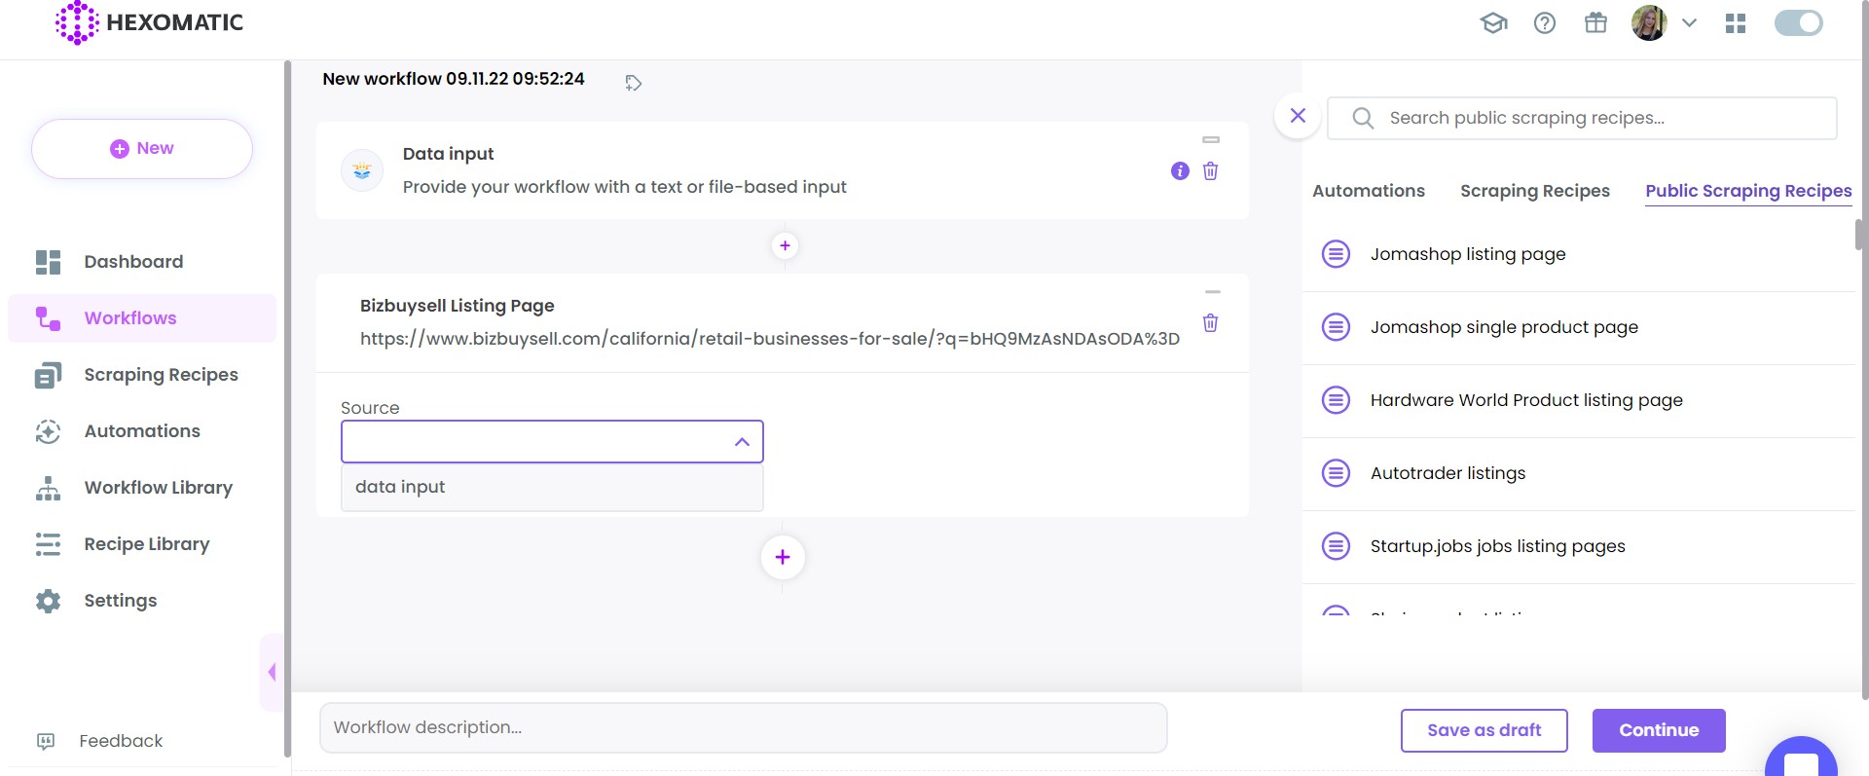Collapse the Data input step
Image resolution: width=1869 pixels, height=776 pixels.
(x=1211, y=140)
